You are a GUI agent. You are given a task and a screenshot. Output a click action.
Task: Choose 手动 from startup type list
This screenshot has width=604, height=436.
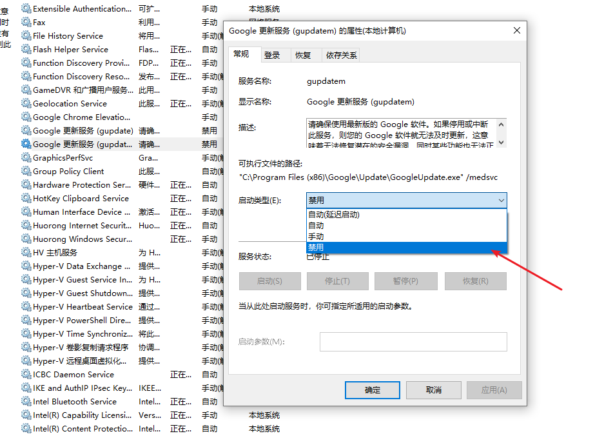[406, 236]
